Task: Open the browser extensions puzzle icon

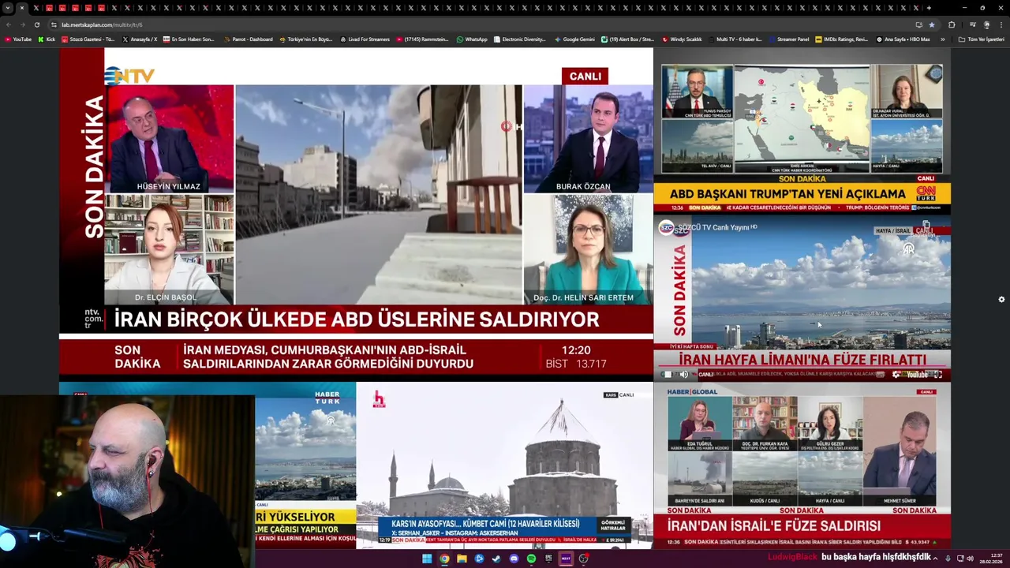Action: [x=952, y=24]
